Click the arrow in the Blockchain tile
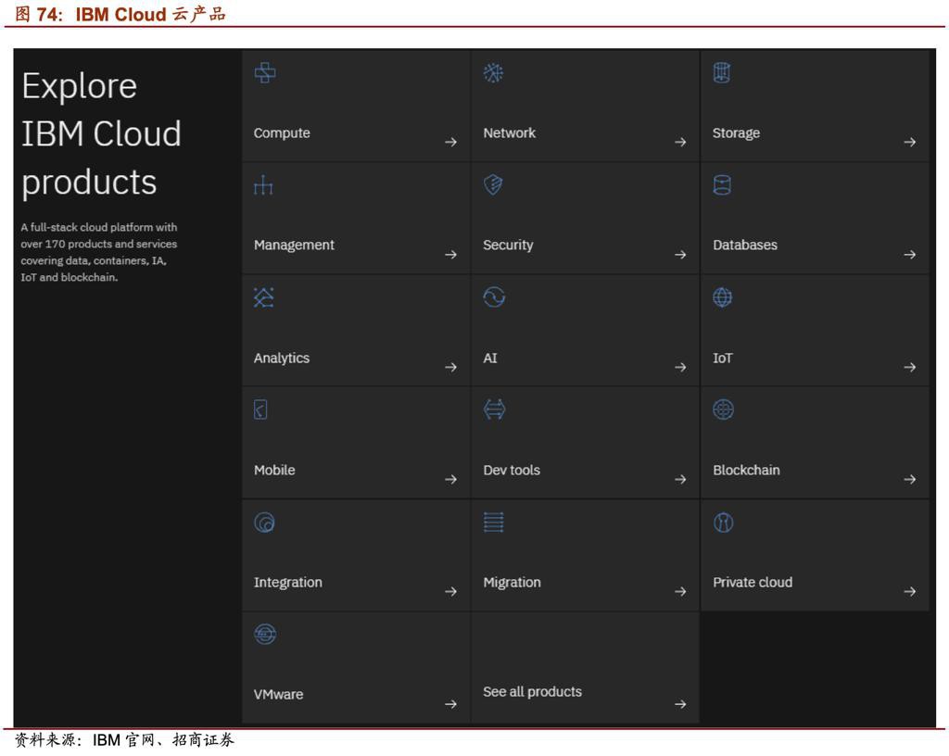The height and width of the screenshot is (756, 949). tap(909, 480)
